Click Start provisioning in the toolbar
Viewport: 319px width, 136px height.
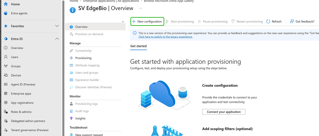tap(180, 21)
